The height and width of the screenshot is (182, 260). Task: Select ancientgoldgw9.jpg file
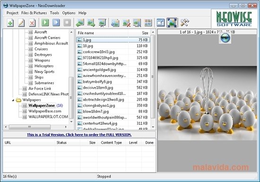(x=113, y=69)
